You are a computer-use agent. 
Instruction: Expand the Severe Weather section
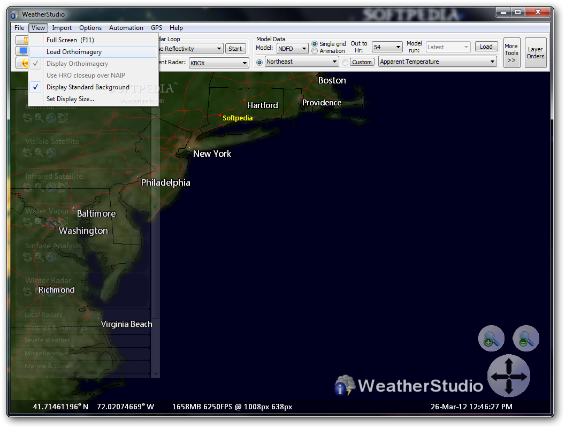click(83, 340)
